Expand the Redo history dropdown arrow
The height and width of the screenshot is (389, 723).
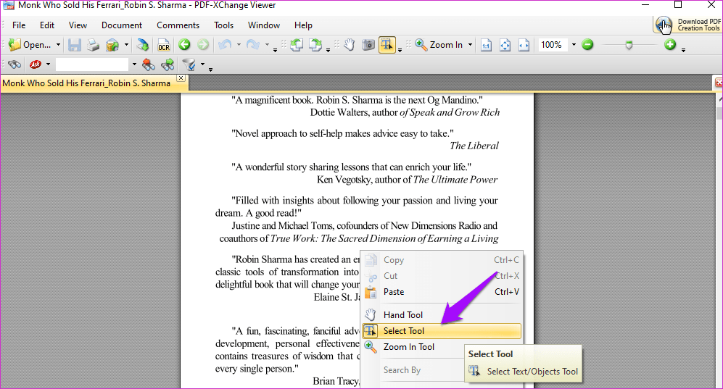[x=267, y=45]
